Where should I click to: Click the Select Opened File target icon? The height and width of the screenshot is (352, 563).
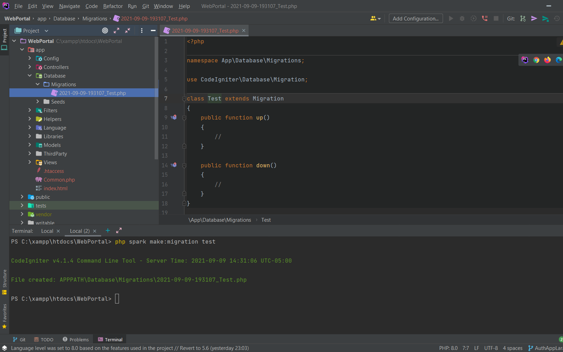[105, 30]
